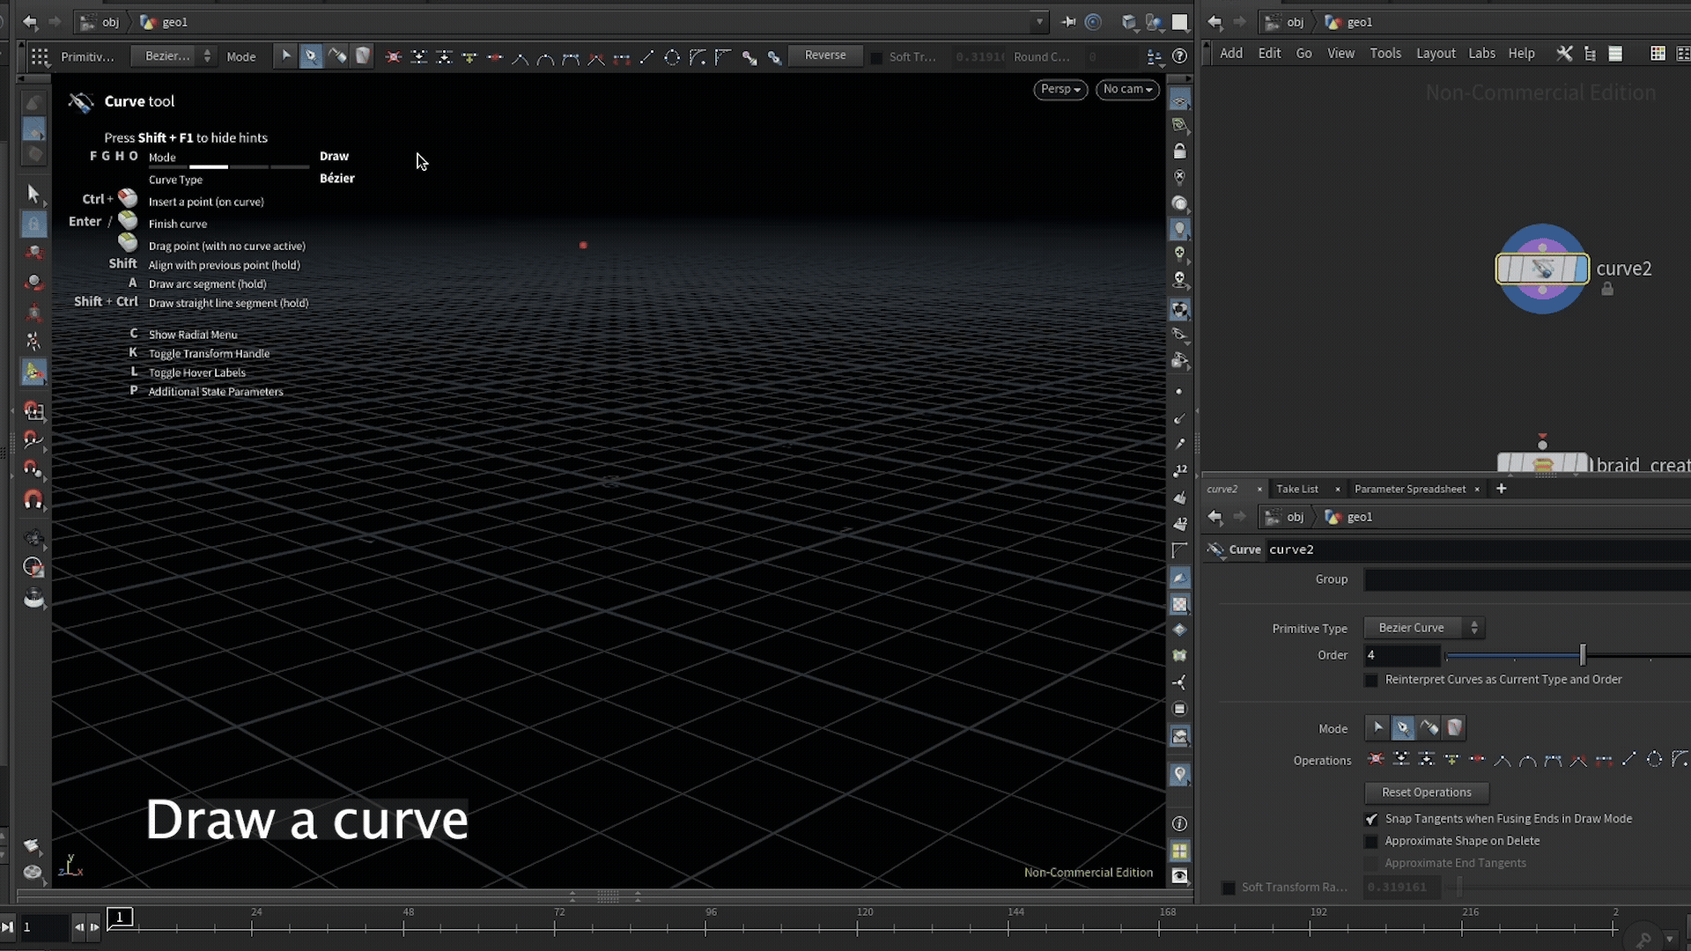This screenshot has width=1691, height=951.
Task: Enable Reinterpret Curves as Current Type checkbox
Action: click(x=1371, y=680)
